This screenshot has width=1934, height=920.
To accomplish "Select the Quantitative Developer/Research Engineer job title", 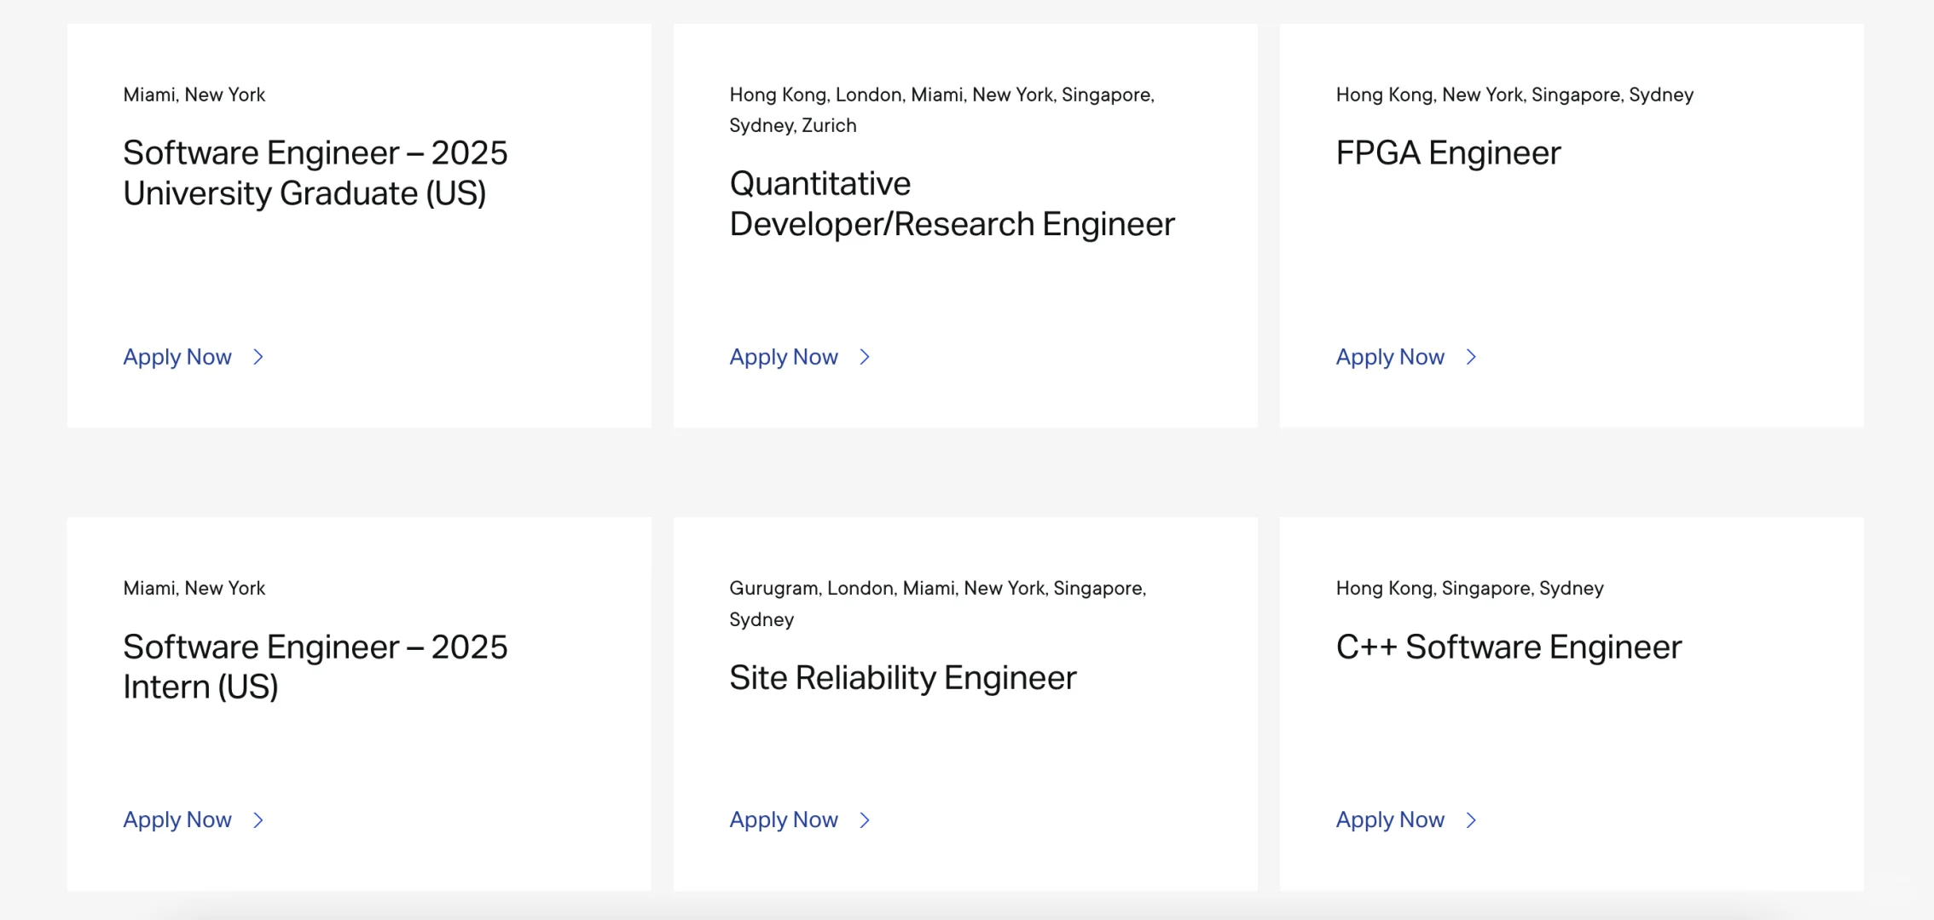I will (x=952, y=204).
